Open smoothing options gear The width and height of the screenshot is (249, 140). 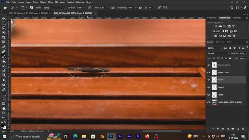[x=140, y=8]
